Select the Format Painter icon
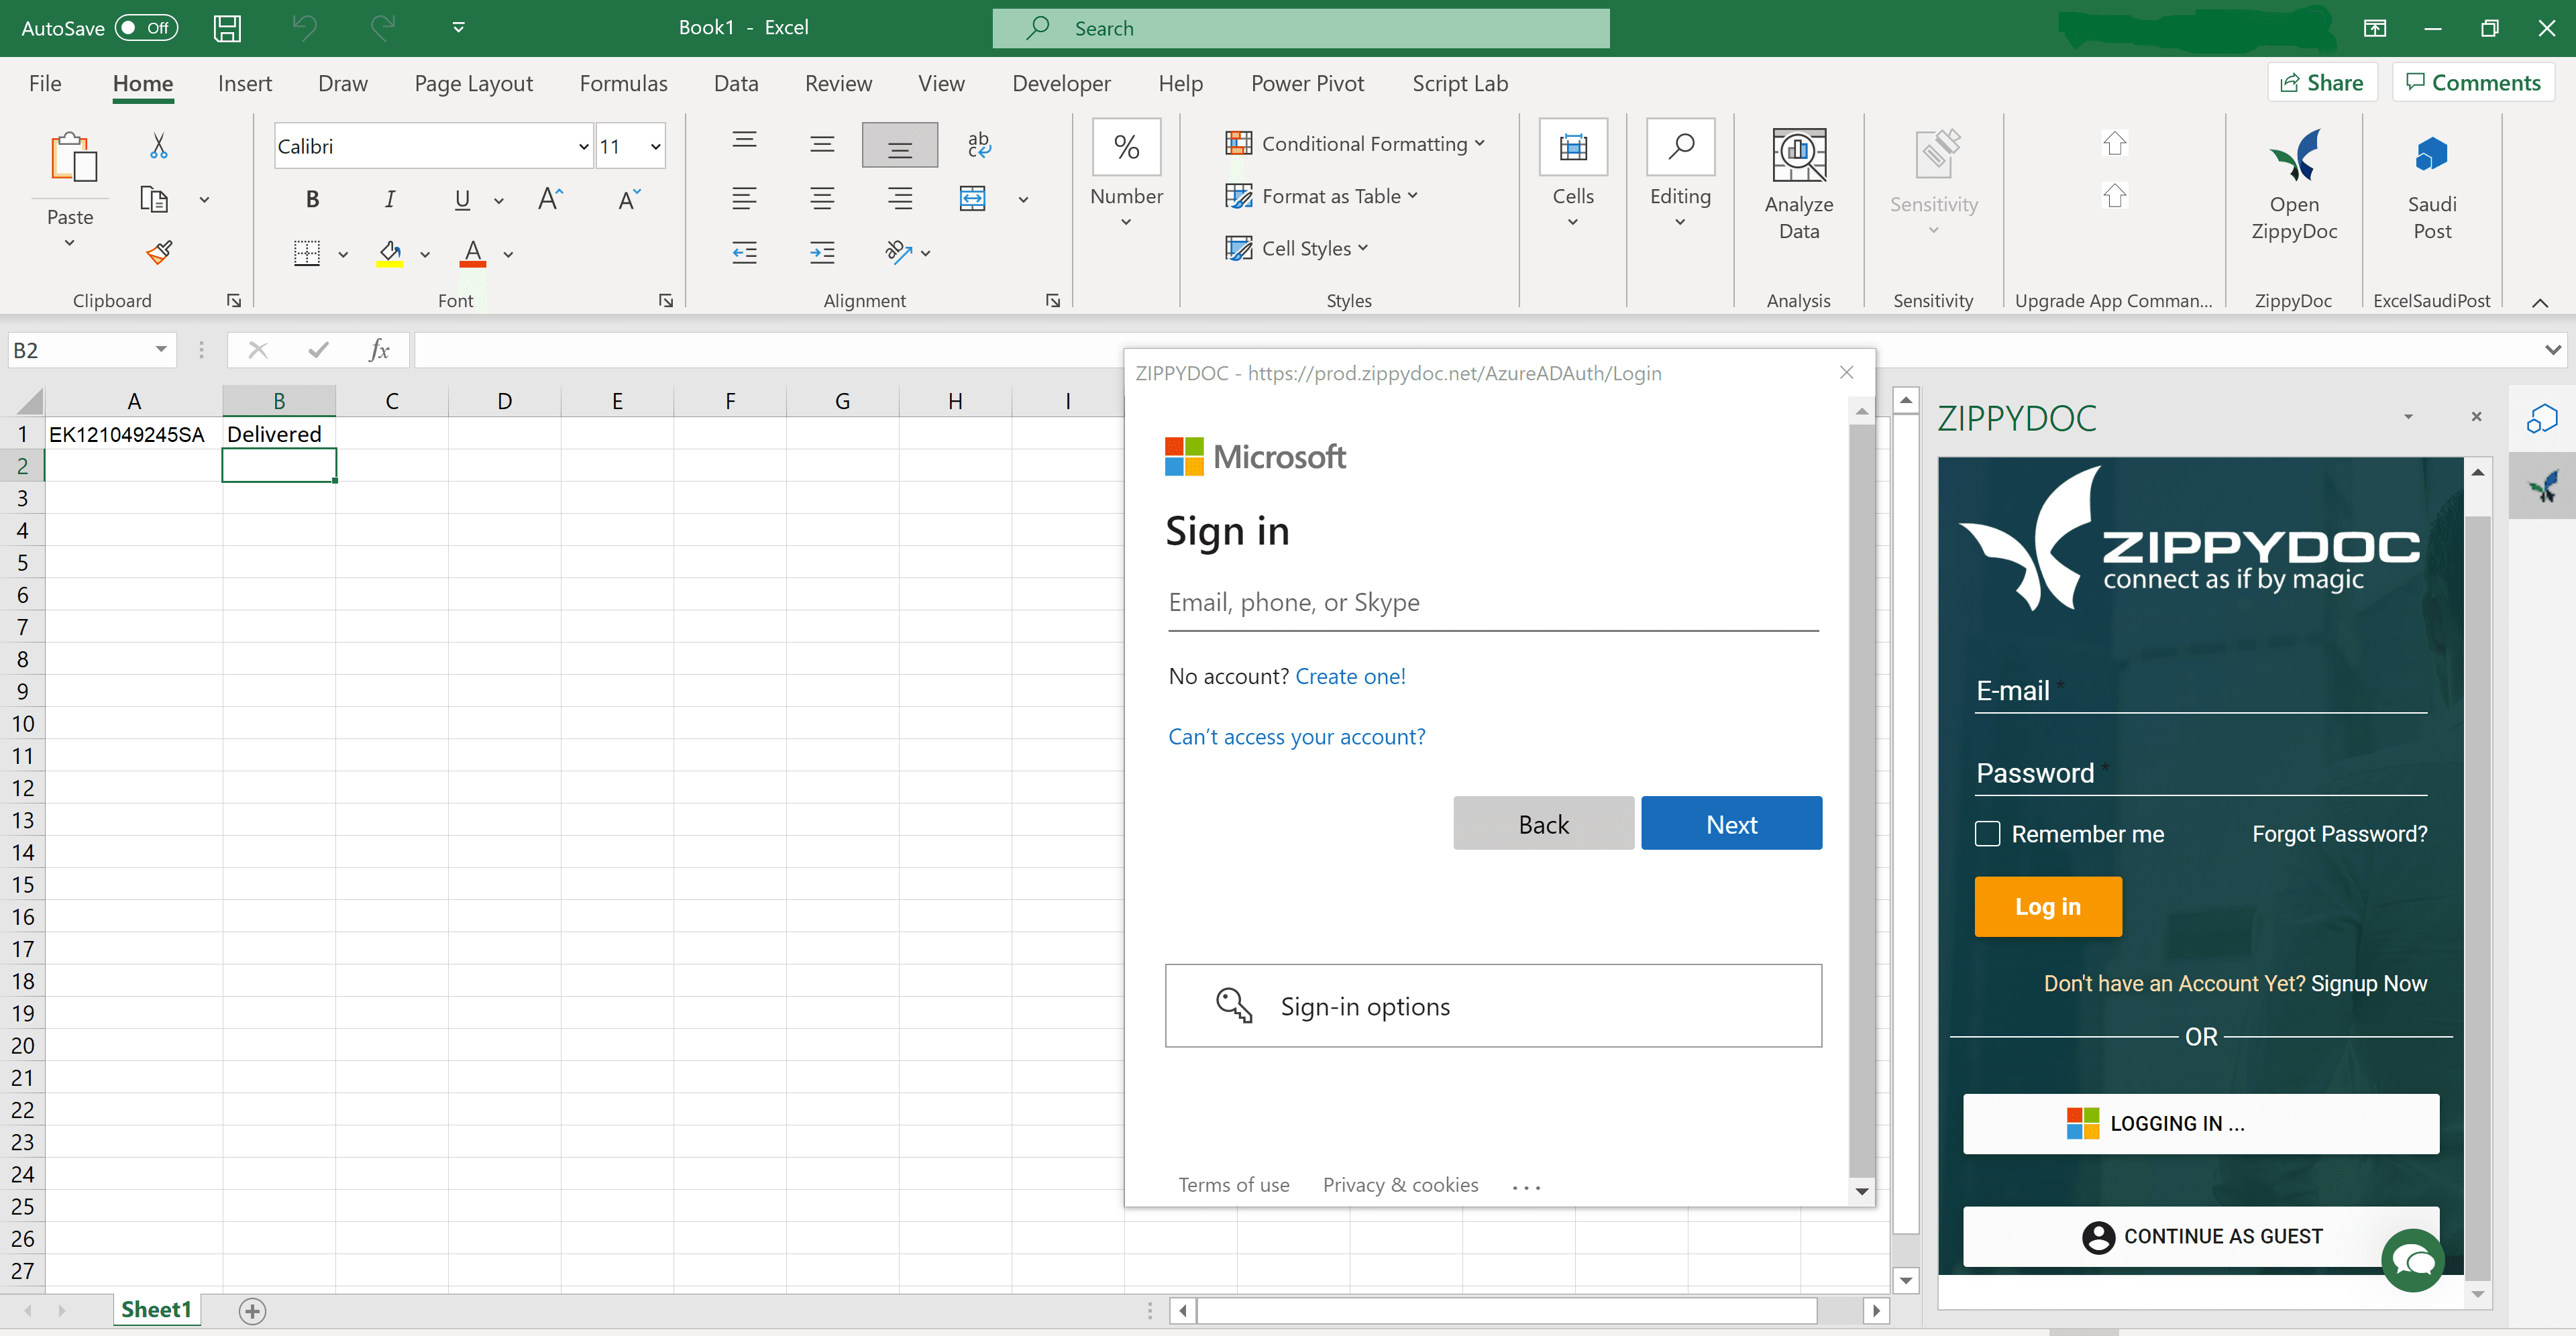The image size is (2576, 1336). (x=158, y=253)
